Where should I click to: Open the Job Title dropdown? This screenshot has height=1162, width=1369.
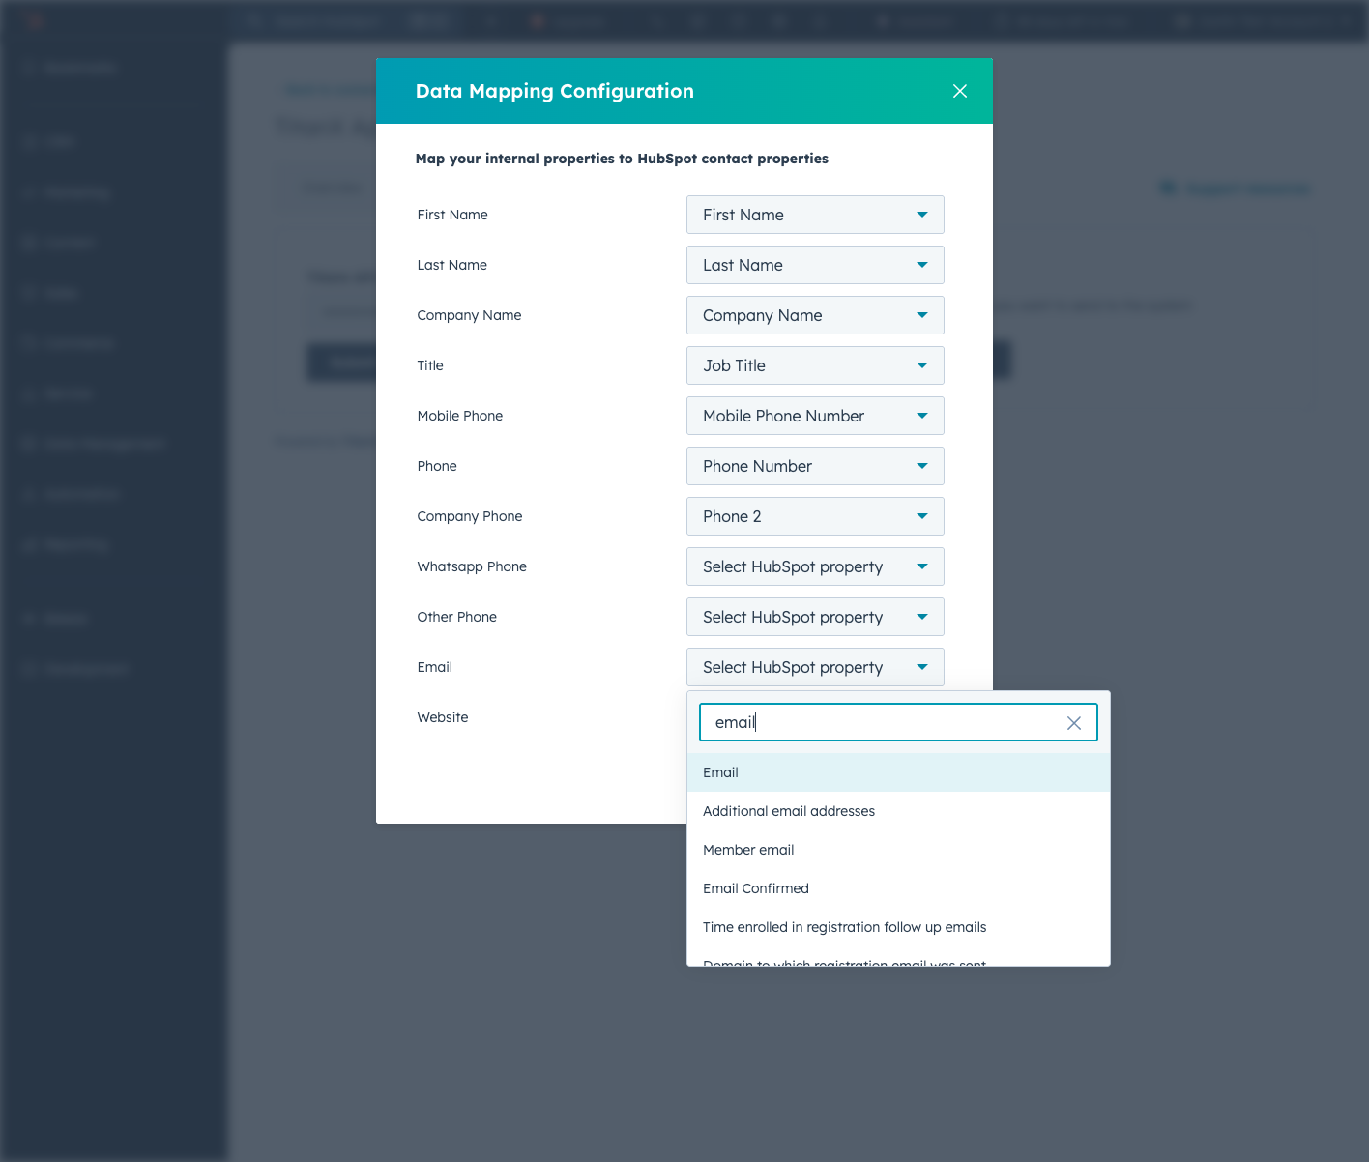815,365
